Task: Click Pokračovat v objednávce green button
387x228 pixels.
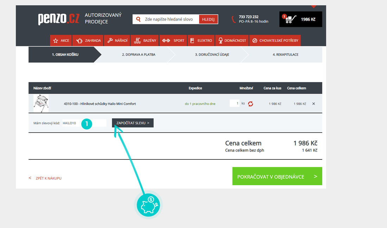Action: 277,176
